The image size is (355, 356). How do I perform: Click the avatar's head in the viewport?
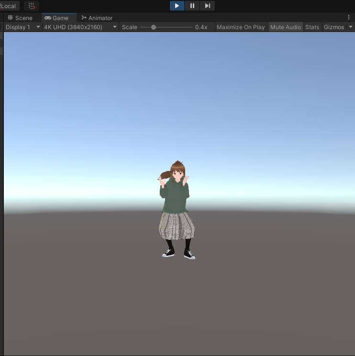[x=178, y=173]
